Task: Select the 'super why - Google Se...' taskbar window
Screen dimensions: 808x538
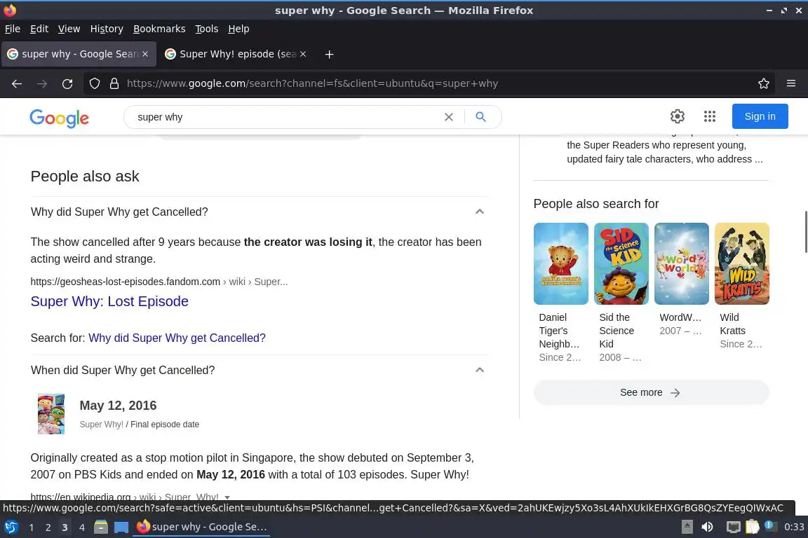Action: click(201, 527)
